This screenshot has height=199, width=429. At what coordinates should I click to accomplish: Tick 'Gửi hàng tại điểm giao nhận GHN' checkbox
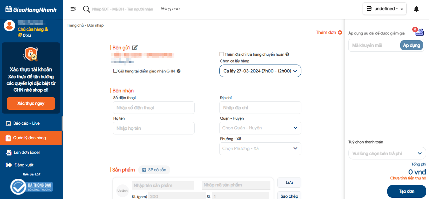[x=115, y=71]
